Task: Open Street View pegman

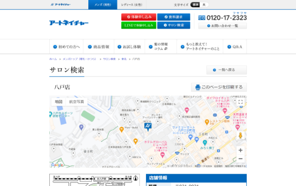Action: 241,135
